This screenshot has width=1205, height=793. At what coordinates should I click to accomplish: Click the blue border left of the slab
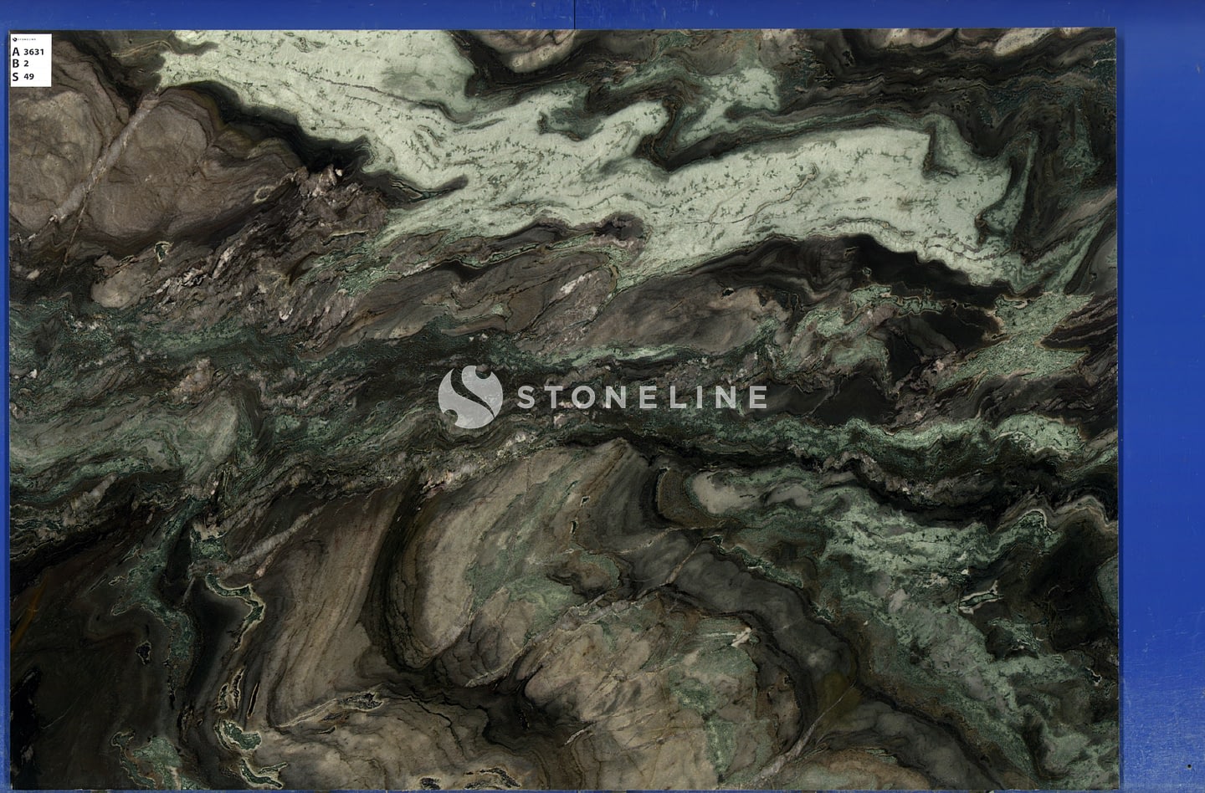point(4,418)
